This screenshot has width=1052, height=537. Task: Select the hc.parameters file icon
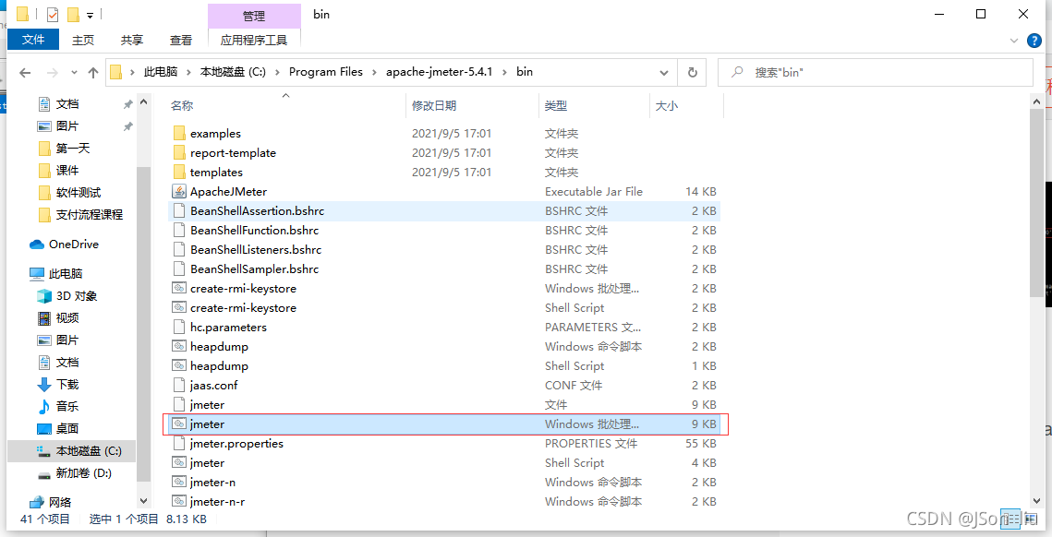point(179,328)
